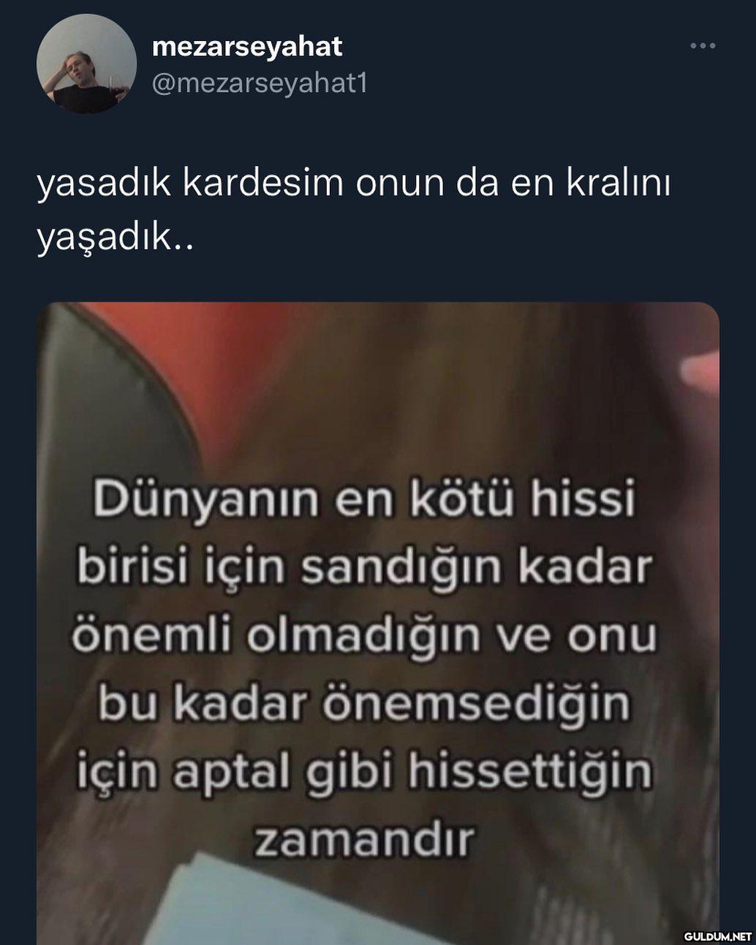Click the 'birisi için sandığın kadar' caption line
This screenshot has width=756, height=945.
363,568
